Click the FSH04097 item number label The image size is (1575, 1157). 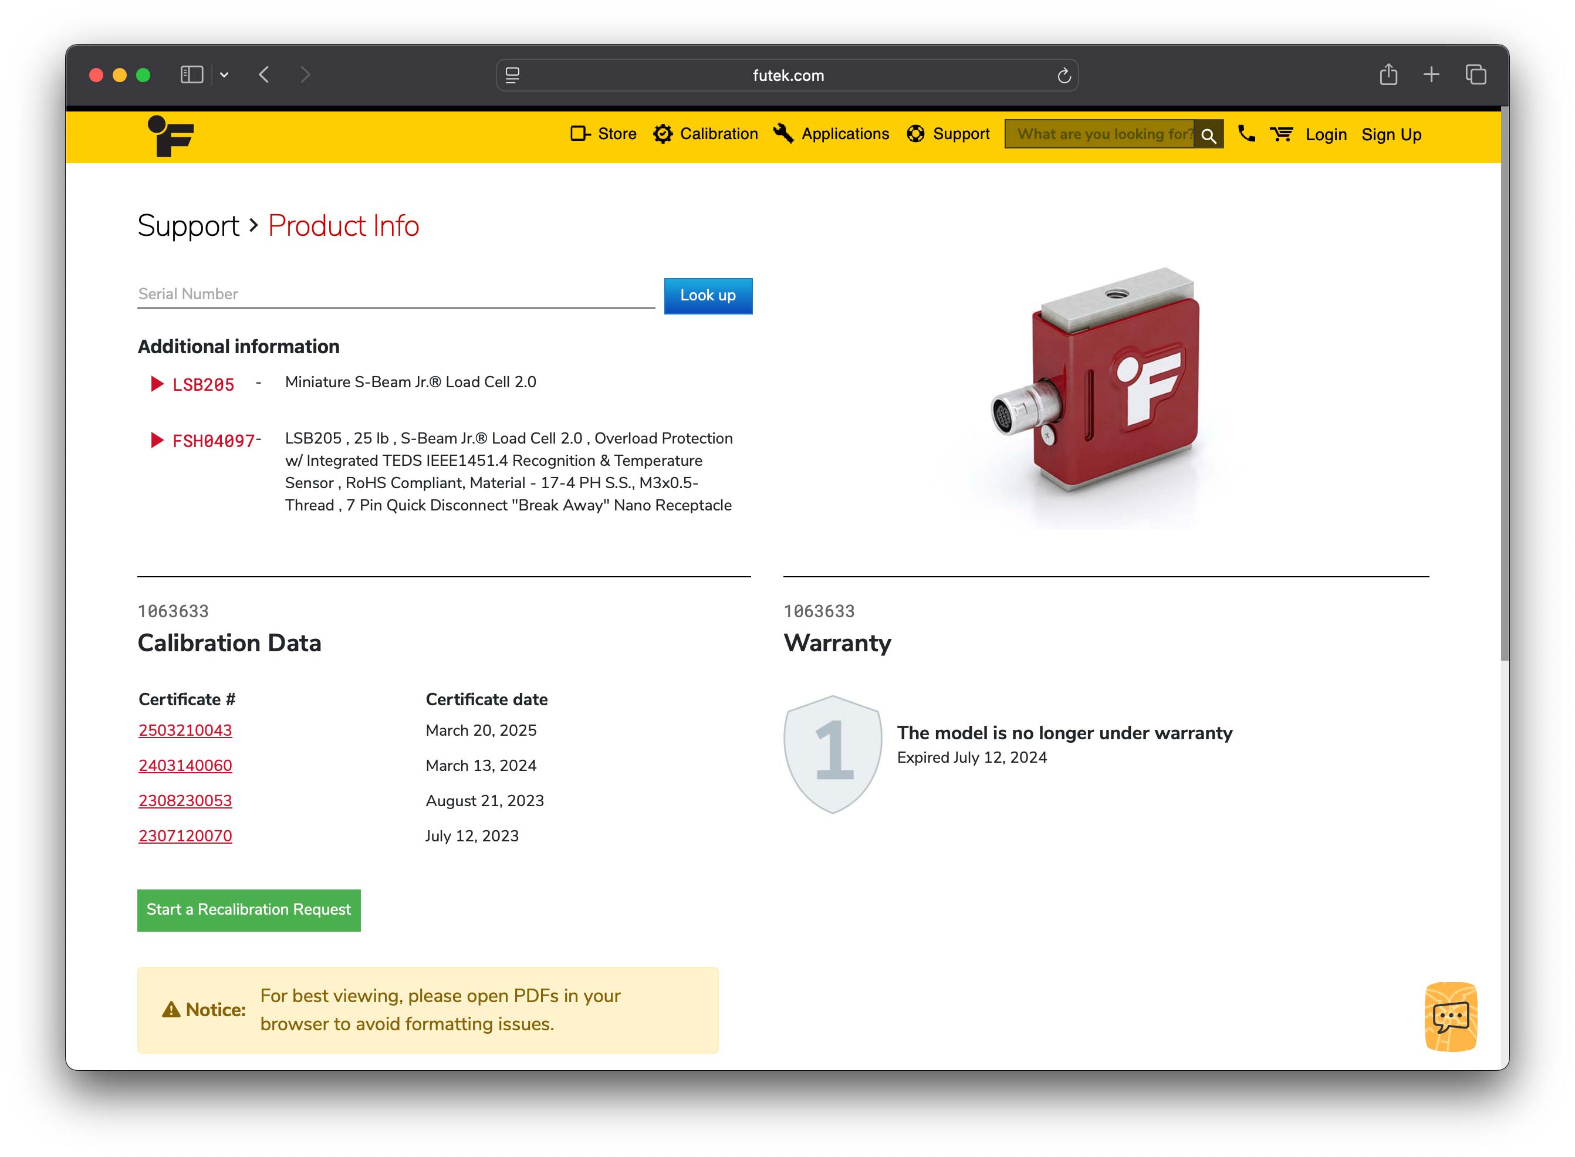(x=214, y=441)
